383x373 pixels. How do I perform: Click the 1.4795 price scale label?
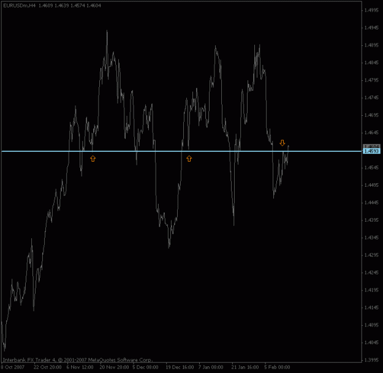click(371, 80)
